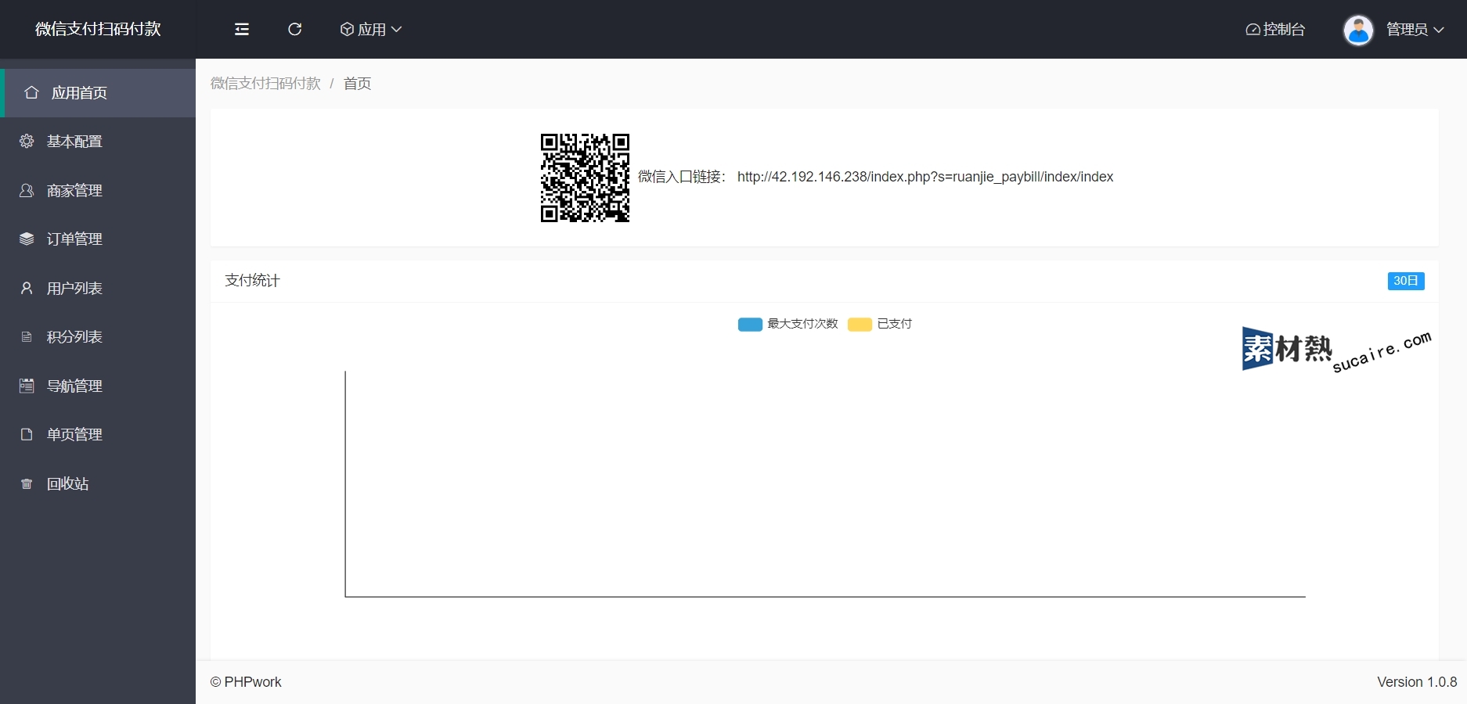Click the 首页 breadcrumb item
The height and width of the screenshot is (704, 1467).
[x=358, y=84]
